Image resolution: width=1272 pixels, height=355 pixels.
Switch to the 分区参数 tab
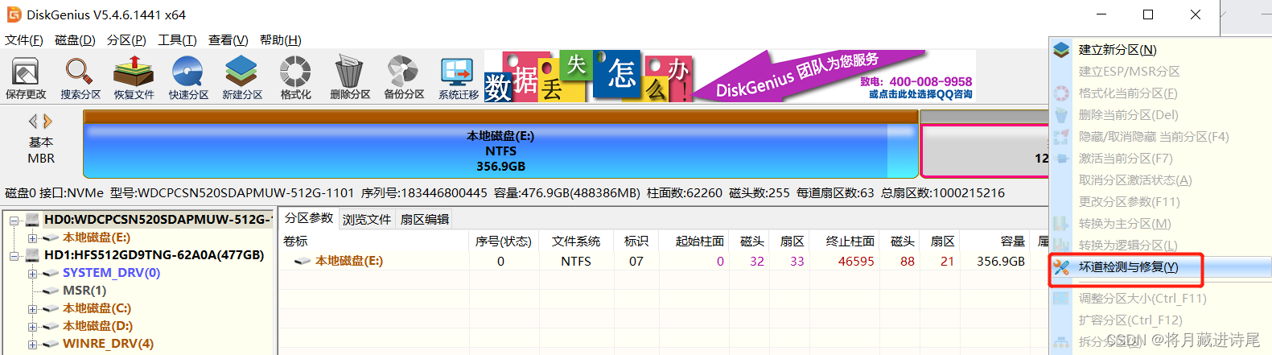pyautogui.click(x=309, y=218)
